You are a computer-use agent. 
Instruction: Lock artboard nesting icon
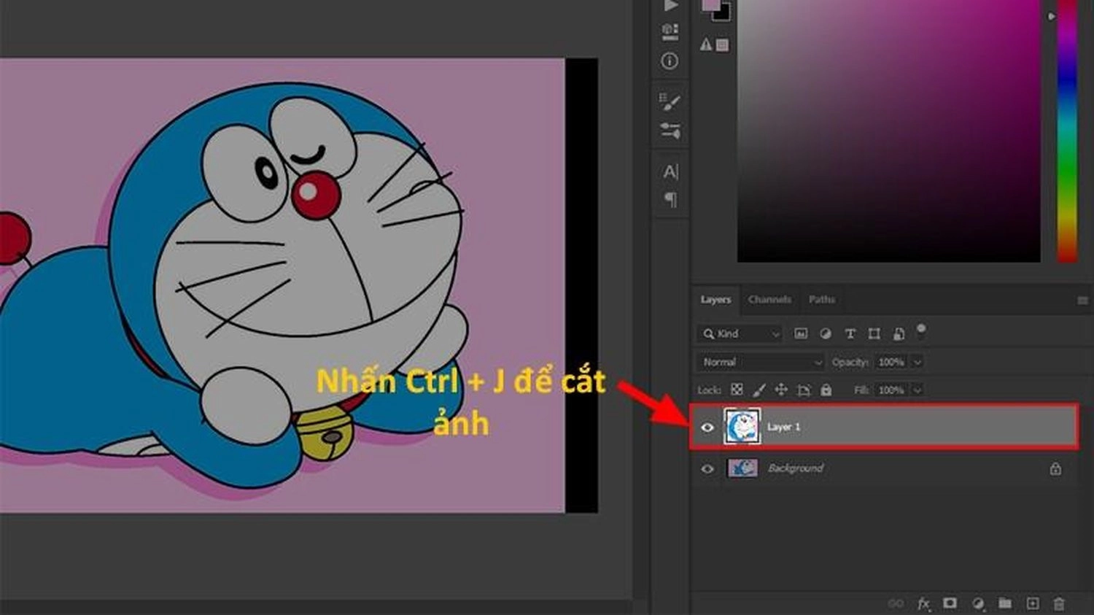click(x=804, y=390)
